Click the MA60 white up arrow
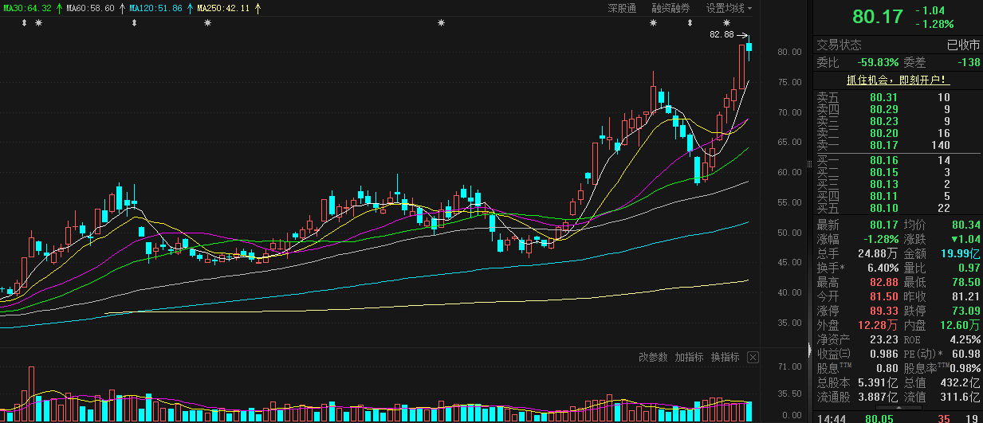 pos(121,8)
